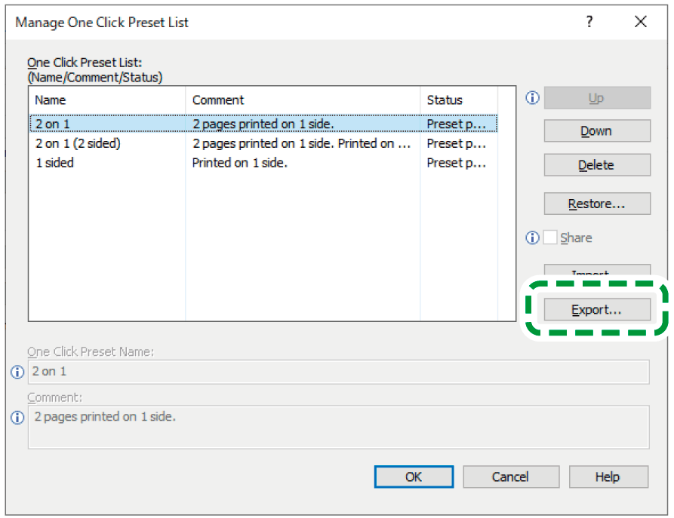
Task: Click the Name column header
Action: 106,100
